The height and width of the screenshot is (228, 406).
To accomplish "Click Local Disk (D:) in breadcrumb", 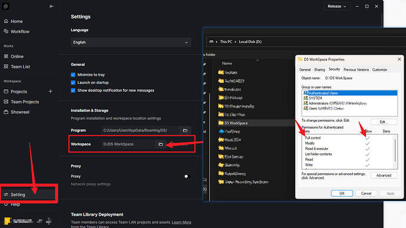I will coord(250,42).
